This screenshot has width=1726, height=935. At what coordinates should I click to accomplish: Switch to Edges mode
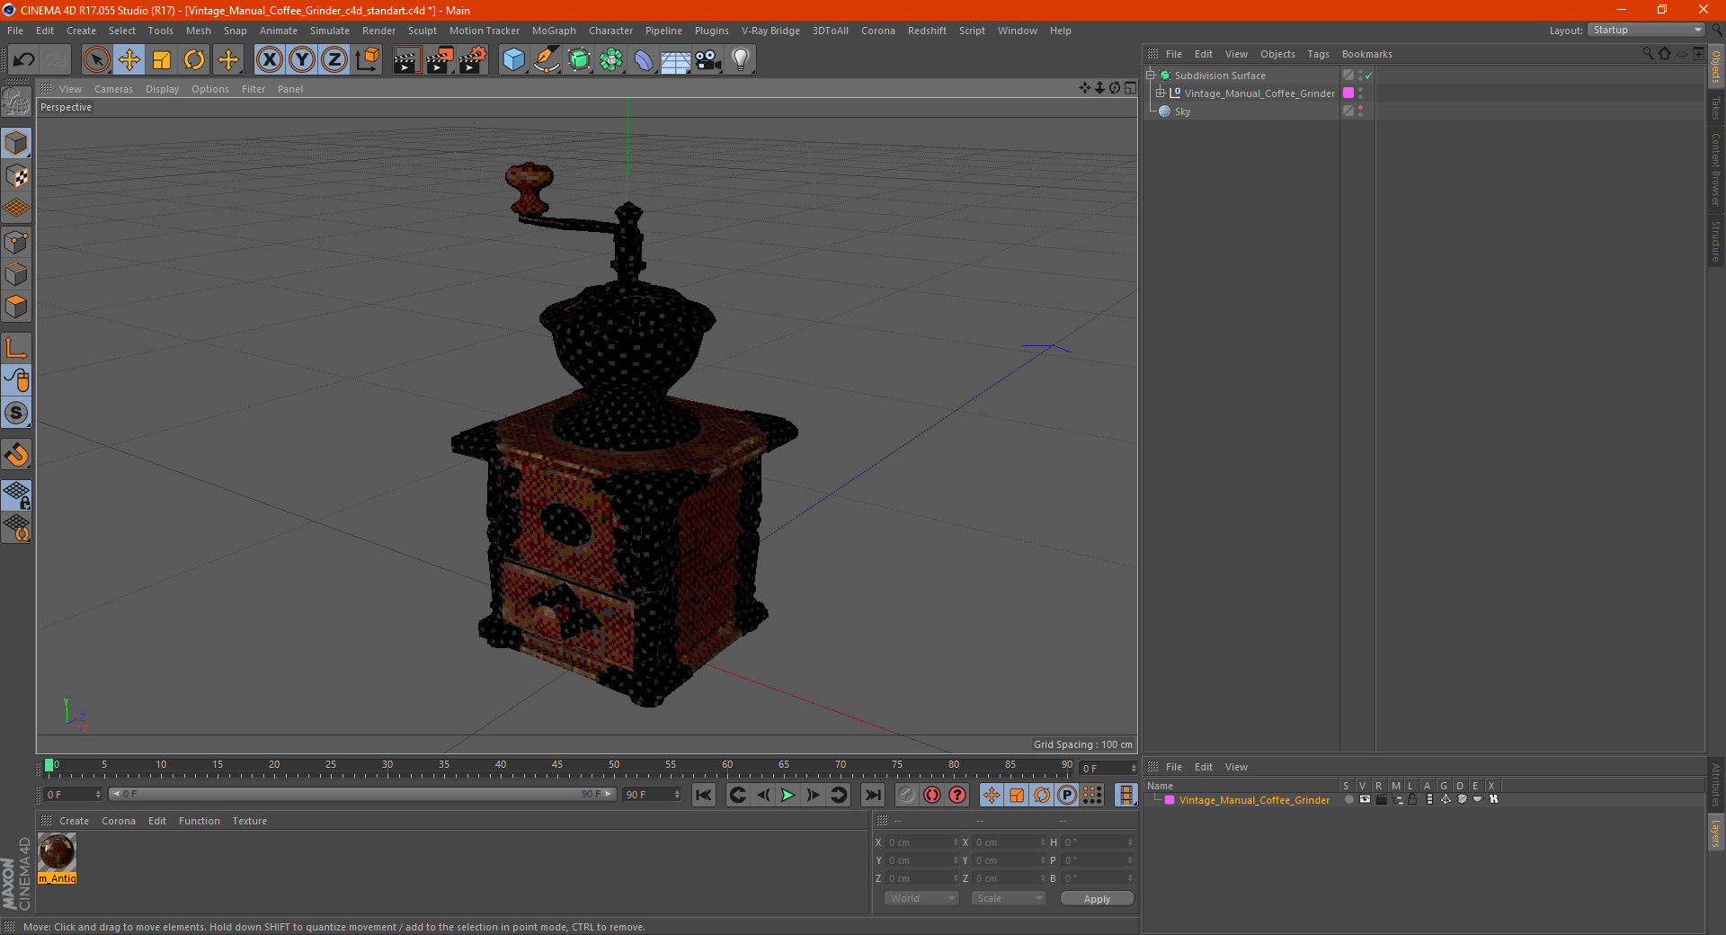tap(16, 274)
